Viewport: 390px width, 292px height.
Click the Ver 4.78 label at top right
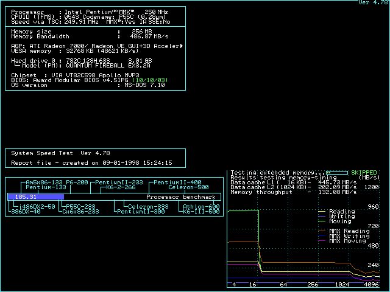coord(374,2)
